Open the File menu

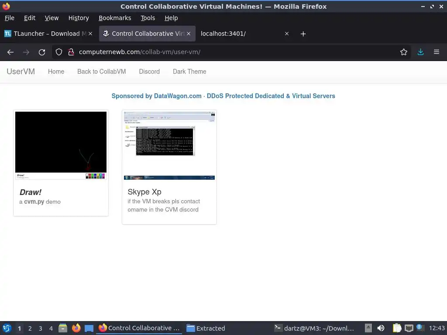[x=10, y=18]
